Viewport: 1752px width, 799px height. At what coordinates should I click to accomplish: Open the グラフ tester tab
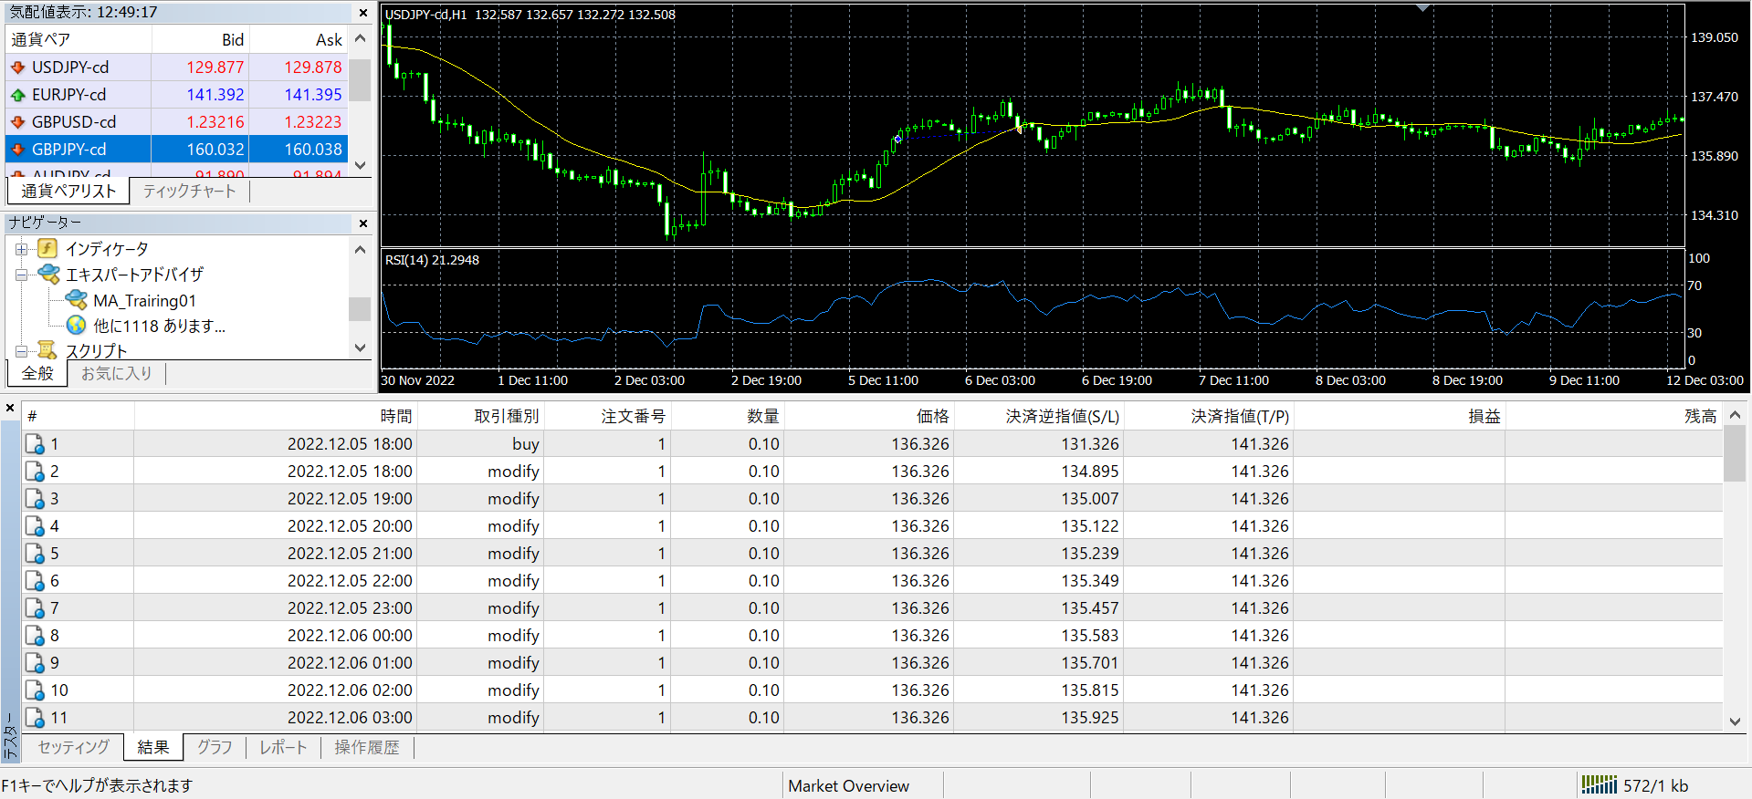coord(215,747)
